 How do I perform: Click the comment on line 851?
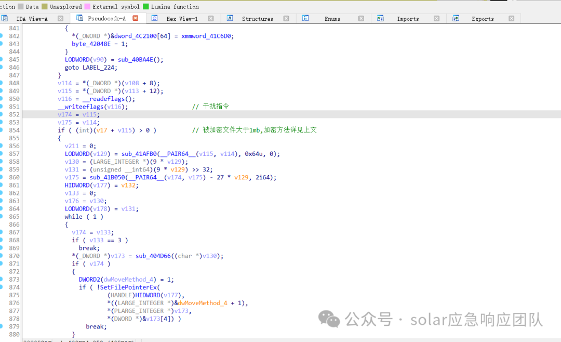coord(210,107)
